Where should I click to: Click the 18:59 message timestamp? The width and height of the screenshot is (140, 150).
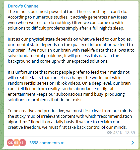[x=130, y=133]
